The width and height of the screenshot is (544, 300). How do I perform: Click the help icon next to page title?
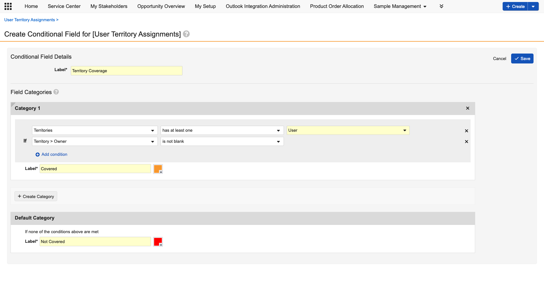(x=186, y=34)
